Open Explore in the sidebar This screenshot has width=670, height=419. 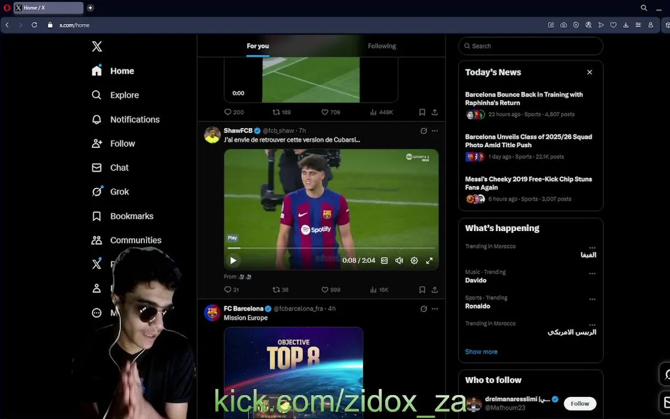(115, 95)
